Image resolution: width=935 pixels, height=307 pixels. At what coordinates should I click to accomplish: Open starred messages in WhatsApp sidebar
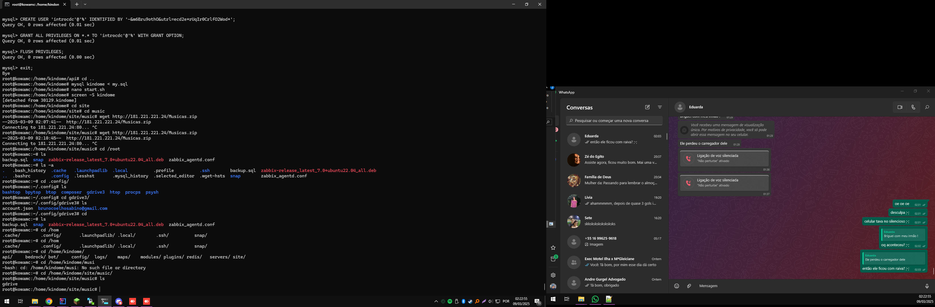click(553, 248)
